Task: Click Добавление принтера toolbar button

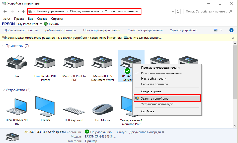Action: 60,30
